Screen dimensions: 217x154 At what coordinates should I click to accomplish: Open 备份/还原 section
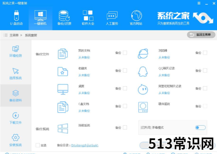coord(64,18)
